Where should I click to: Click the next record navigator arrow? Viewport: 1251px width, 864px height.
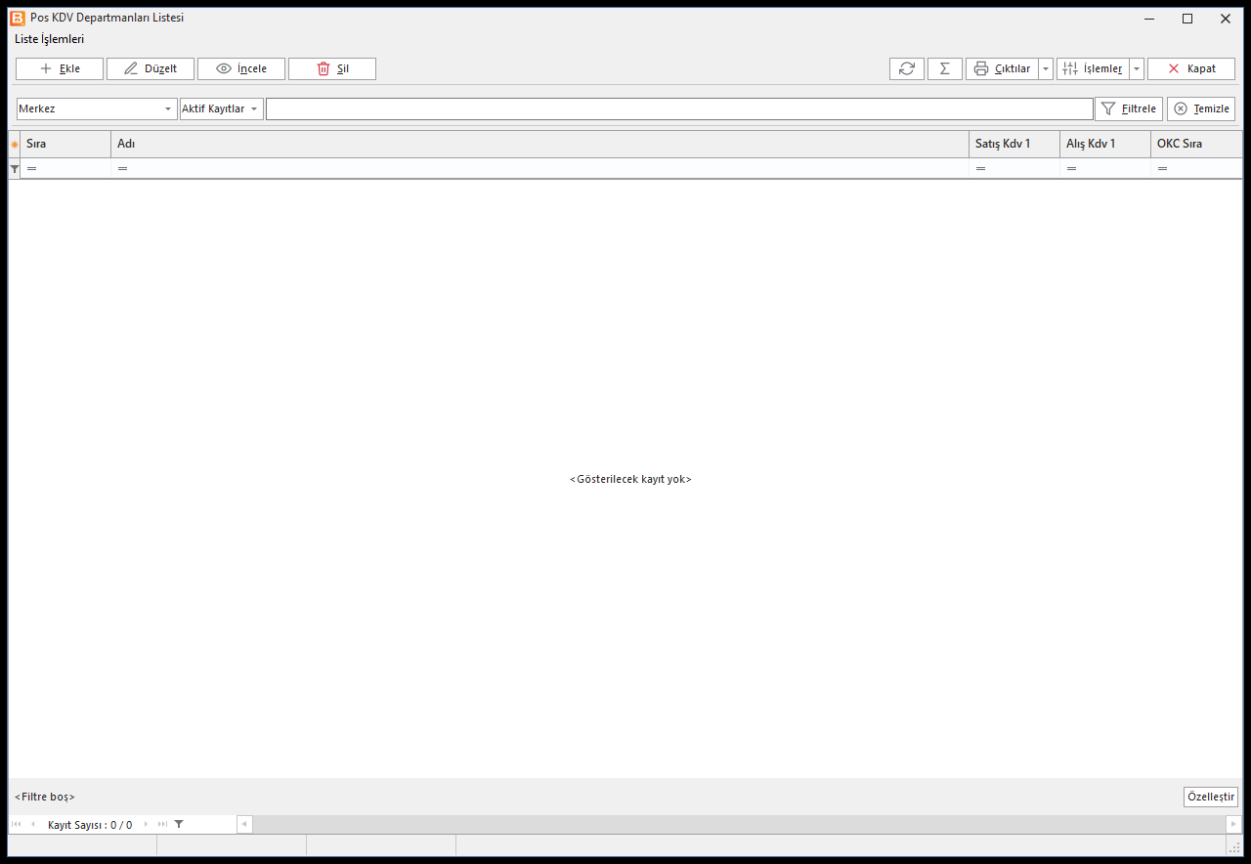[147, 824]
